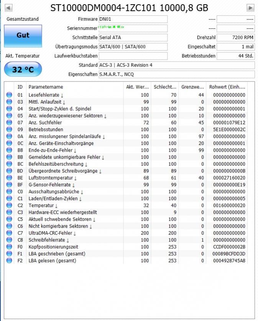Click the 32 °C temperature button
The image size is (258, 321).
23,69
